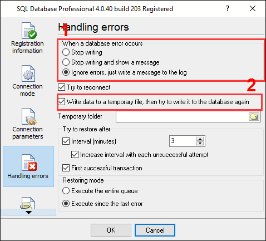Toggle the Try to reconnect checkbox
This screenshot has width=266, height=241.
61,87
